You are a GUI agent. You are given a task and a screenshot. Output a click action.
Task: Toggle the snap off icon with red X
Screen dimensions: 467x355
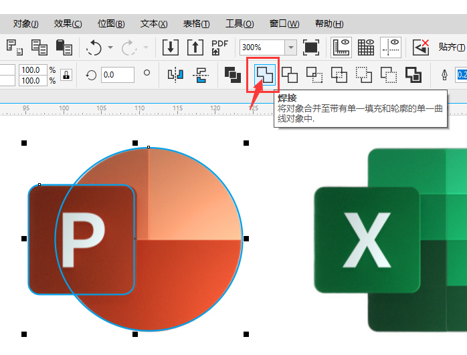[421, 47]
